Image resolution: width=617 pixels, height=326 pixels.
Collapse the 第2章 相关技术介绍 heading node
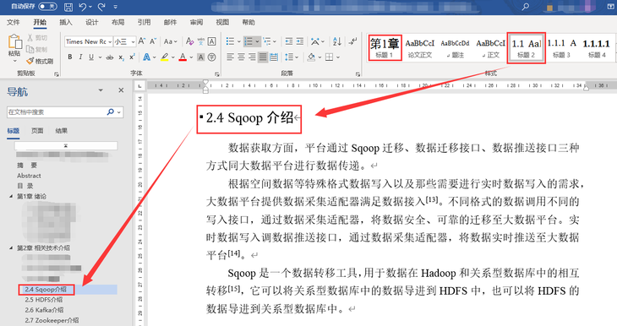[x=11, y=247]
